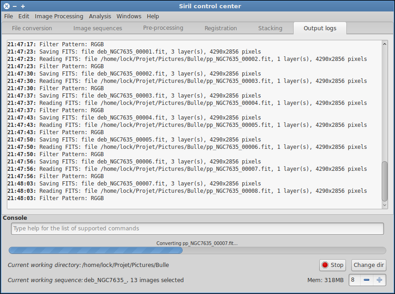The height and width of the screenshot is (294, 395).
Task: Click in the Console command input field
Action: pos(197,229)
